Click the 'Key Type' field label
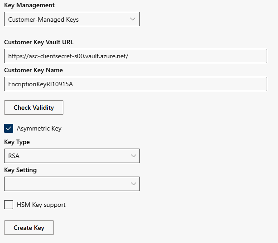Viewport: 278px width, 243px height. (17, 142)
